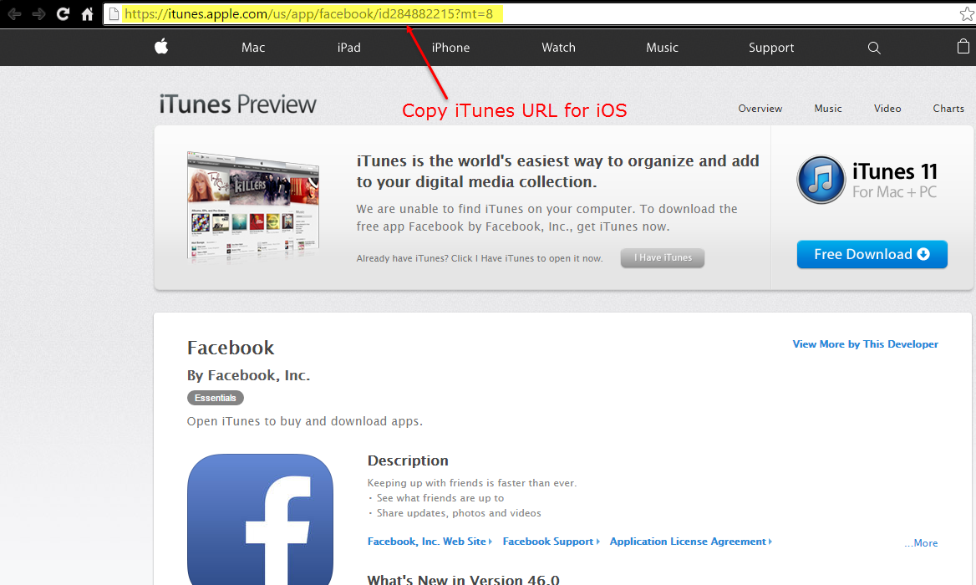The height and width of the screenshot is (585, 976).
Task: Open the Watch menu item
Action: [558, 48]
